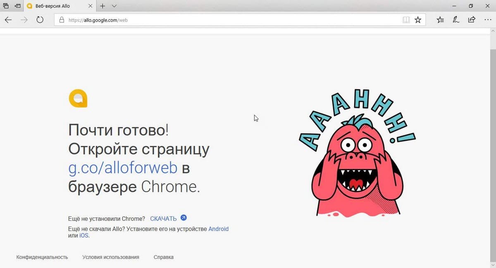Reload the page with Refresh icon
The image size is (496, 268).
click(x=40, y=19)
